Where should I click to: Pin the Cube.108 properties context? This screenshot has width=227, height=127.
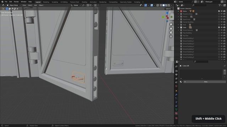click(x=225, y=66)
